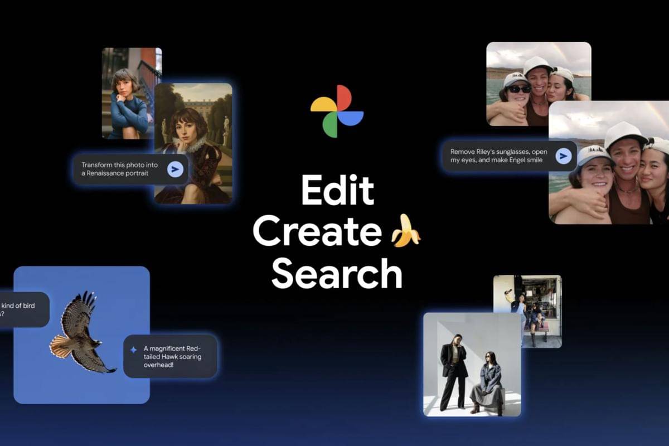Click the yellow petal of the Photos logo
Image resolution: width=669 pixels, height=446 pixels.
click(324, 105)
